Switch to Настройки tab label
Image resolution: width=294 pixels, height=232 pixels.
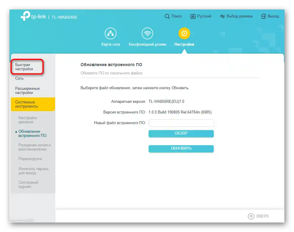[184, 44]
